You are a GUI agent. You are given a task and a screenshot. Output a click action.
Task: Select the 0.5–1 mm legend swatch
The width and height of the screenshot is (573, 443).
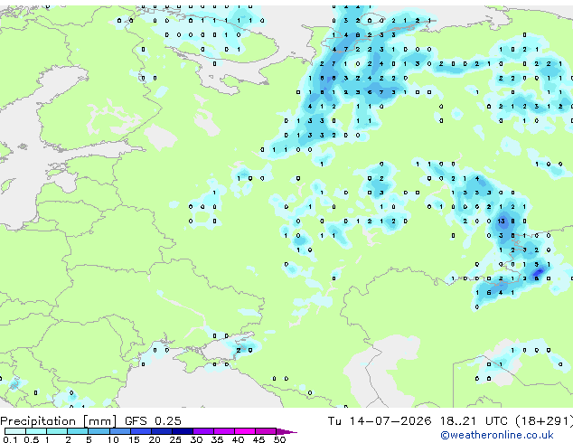click(x=36, y=431)
